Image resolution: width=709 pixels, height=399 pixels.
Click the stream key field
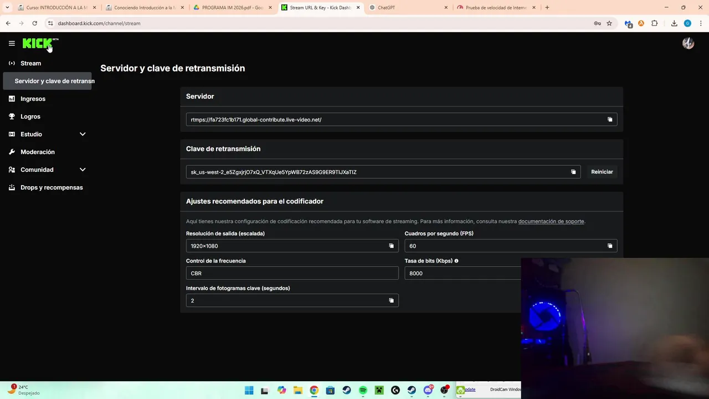(x=383, y=172)
